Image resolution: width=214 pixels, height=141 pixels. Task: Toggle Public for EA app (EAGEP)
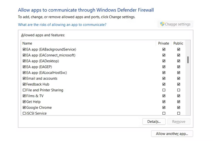coord(178,67)
